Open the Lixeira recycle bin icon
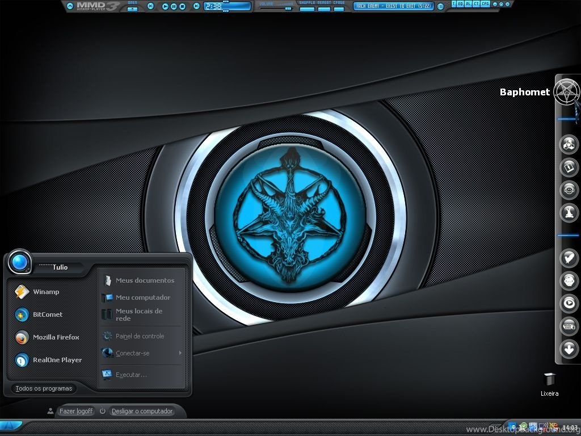The width and height of the screenshot is (581, 436). pos(549,384)
